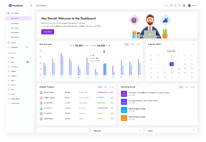
Task: Open Chris Barin member row
Action: pos(76,108)
